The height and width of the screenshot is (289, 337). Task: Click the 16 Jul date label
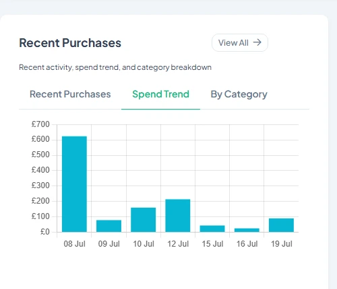point(247,244)
